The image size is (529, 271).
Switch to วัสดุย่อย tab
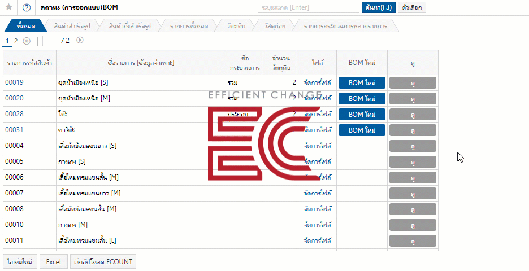(x=275, y=26)
